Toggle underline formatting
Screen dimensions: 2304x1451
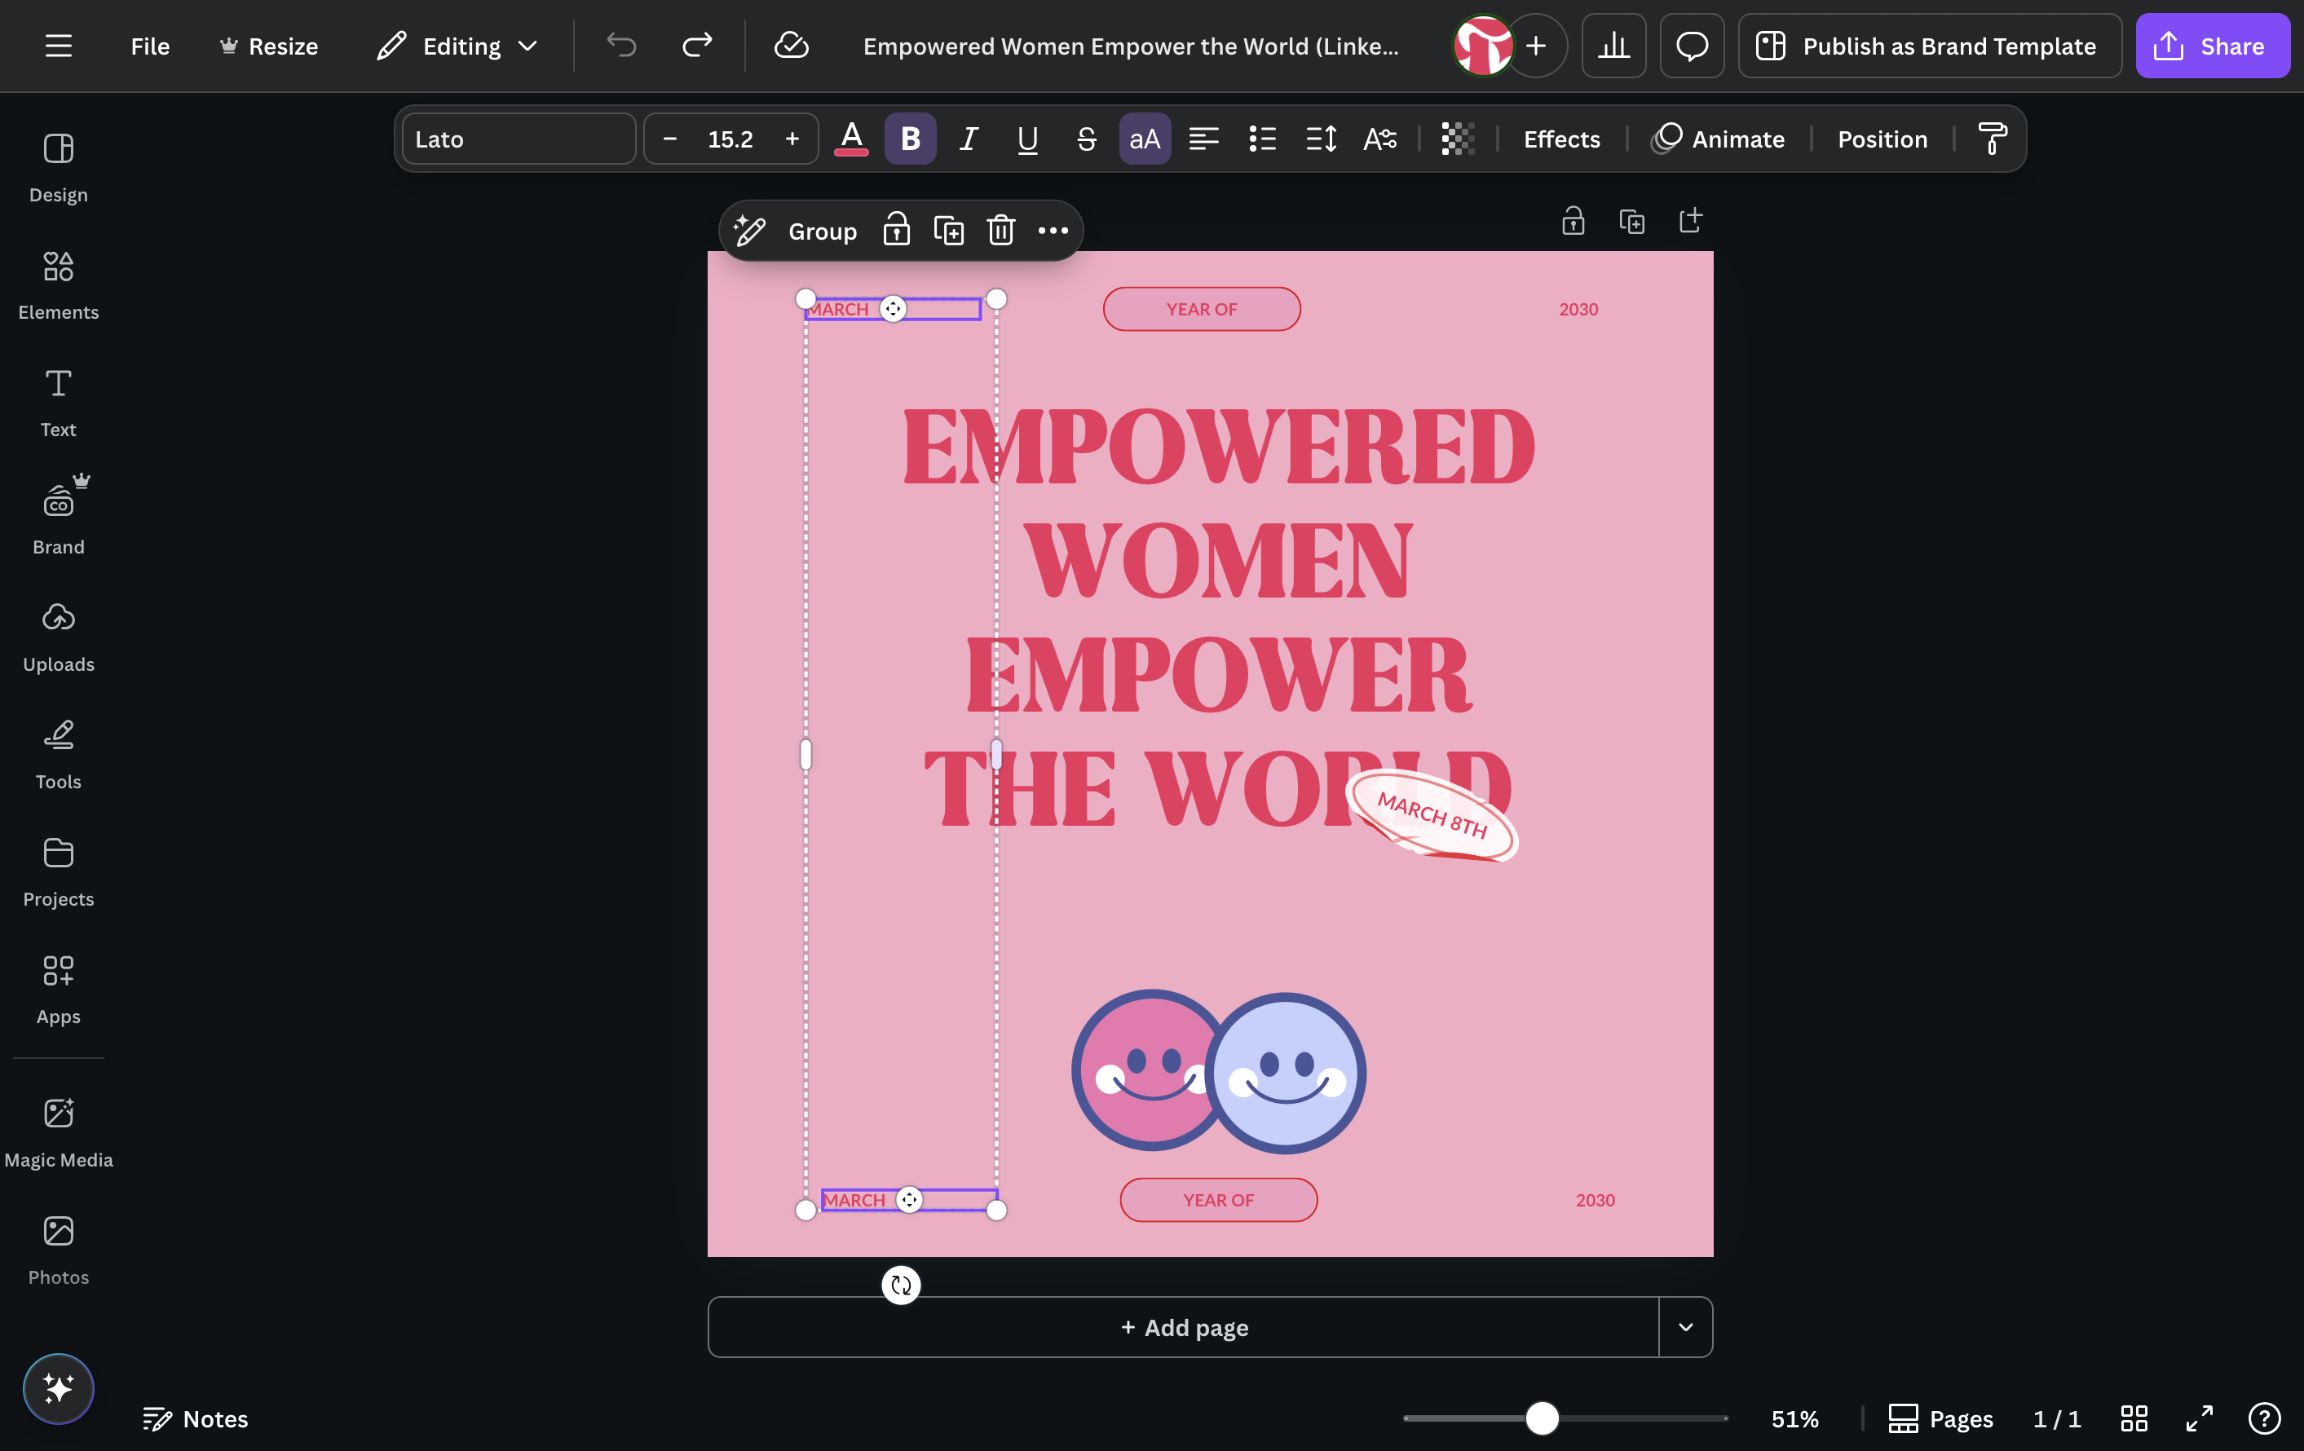coord(1027,139)
